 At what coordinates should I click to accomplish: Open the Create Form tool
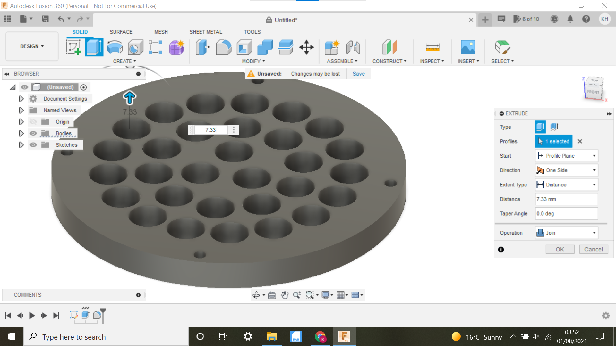click(176, 47)
